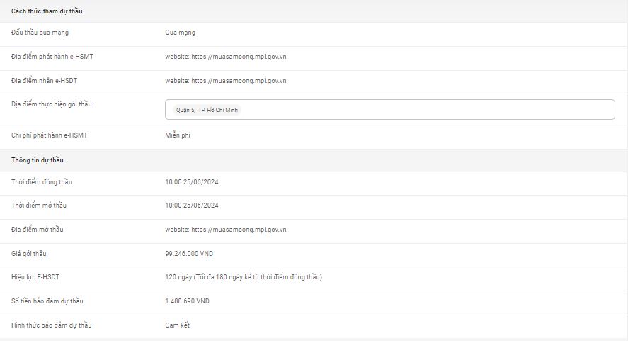628x341 pixels.
Task: Click the 'Đấu thầu qua mạng' label
Action: click(x=40, y=33)
